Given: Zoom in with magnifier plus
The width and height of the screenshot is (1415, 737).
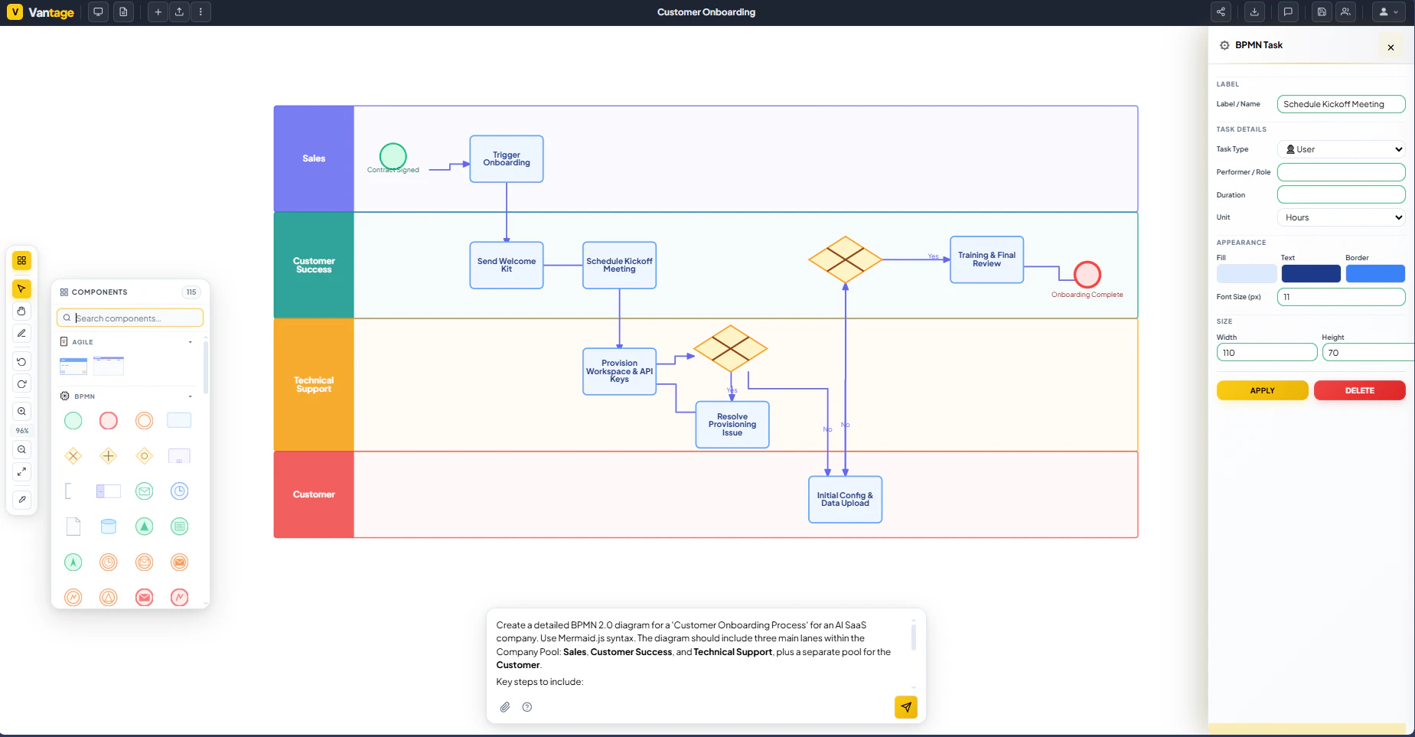Looking at the screenshot, I should pyautogui.click(x=21, y=412).
